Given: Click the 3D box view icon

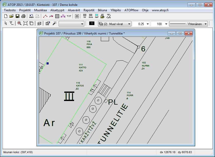Looking at the screenshot, I should [31, 23].
